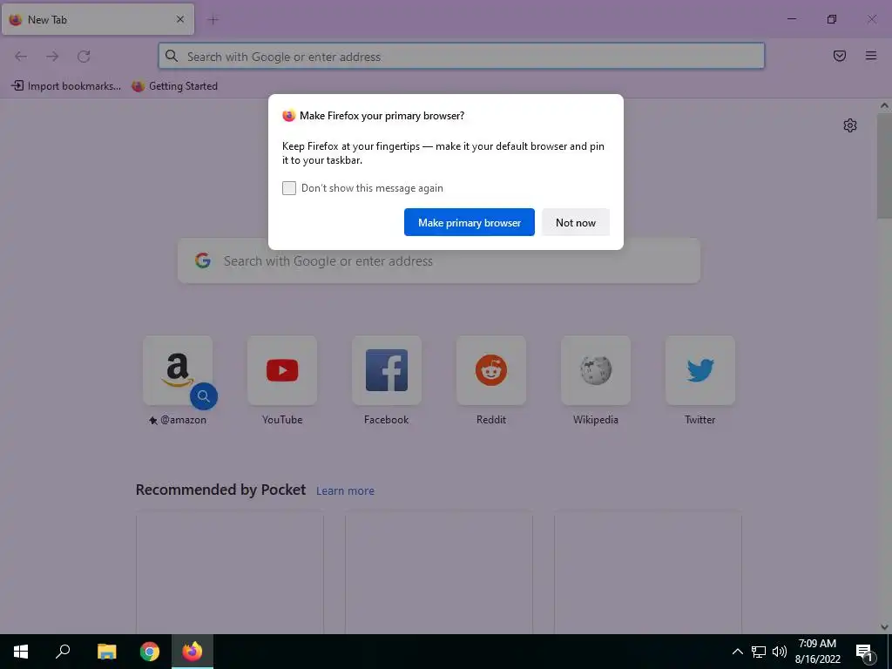The image size is (892, 669).
Task: Close the New Tab tab
Action: pos(180,19)
